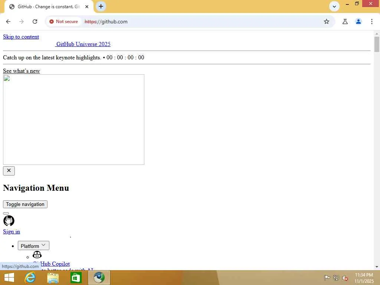Click the browser back arrow
Image resolution: width=380 pixels, height=285 pixels.
[8, 22]
